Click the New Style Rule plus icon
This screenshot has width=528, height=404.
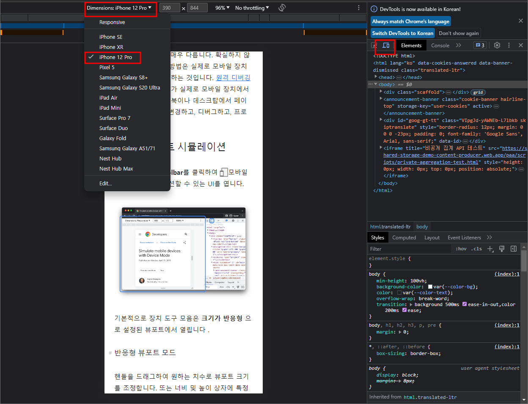490,249
